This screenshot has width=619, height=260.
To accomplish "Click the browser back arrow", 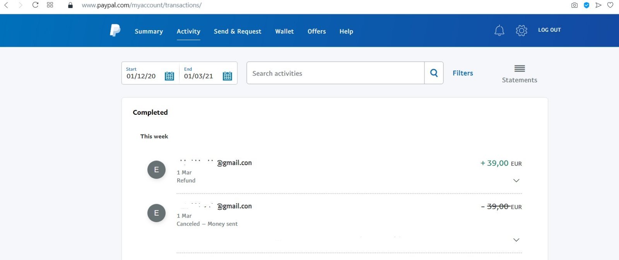I will coord(6,5).
